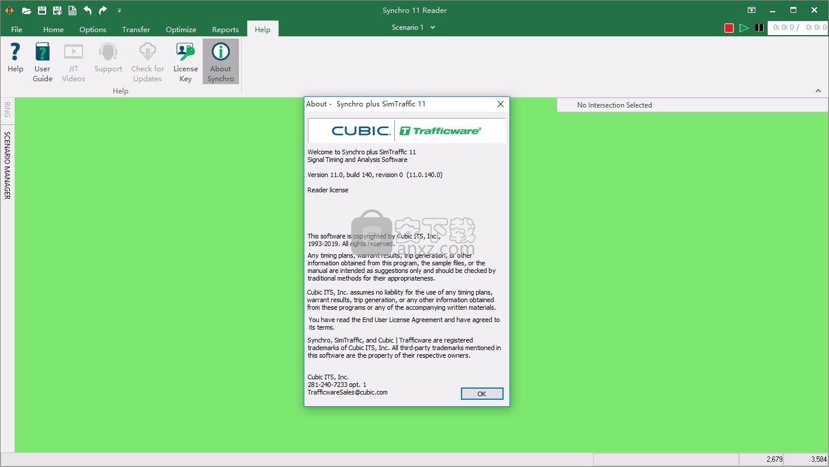
Task: Switch to the Home tab
Action: click(53, 29)
